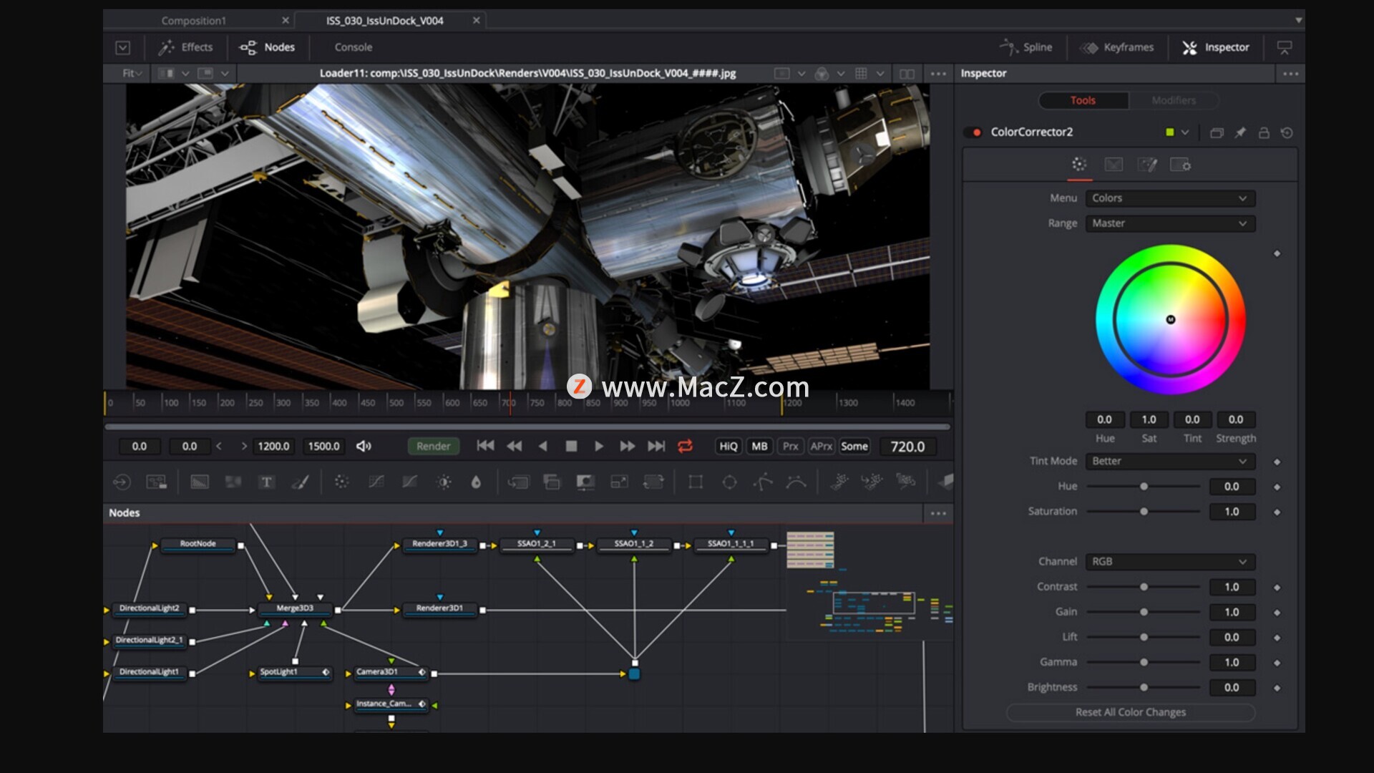Expand the Channel RGB dropdown
The height and width of the screenshot is (773, 1374).
pyautogui.click(x=1169, y=562)
